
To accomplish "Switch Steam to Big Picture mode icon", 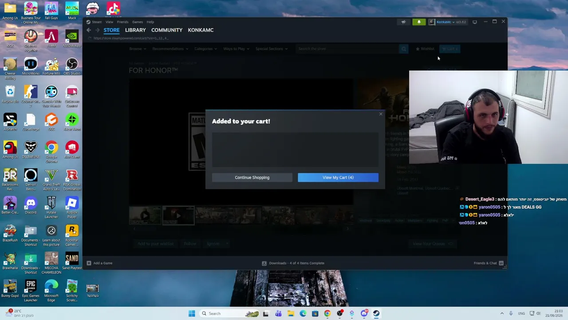I will pyautogui.click(x=474, y=22).
